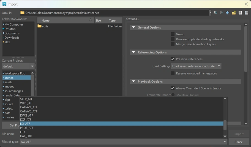The image size is (251, 147).
Task: Enable Merge Base Animation Layers
Action: pyautogui.click(x=173, y=44)
